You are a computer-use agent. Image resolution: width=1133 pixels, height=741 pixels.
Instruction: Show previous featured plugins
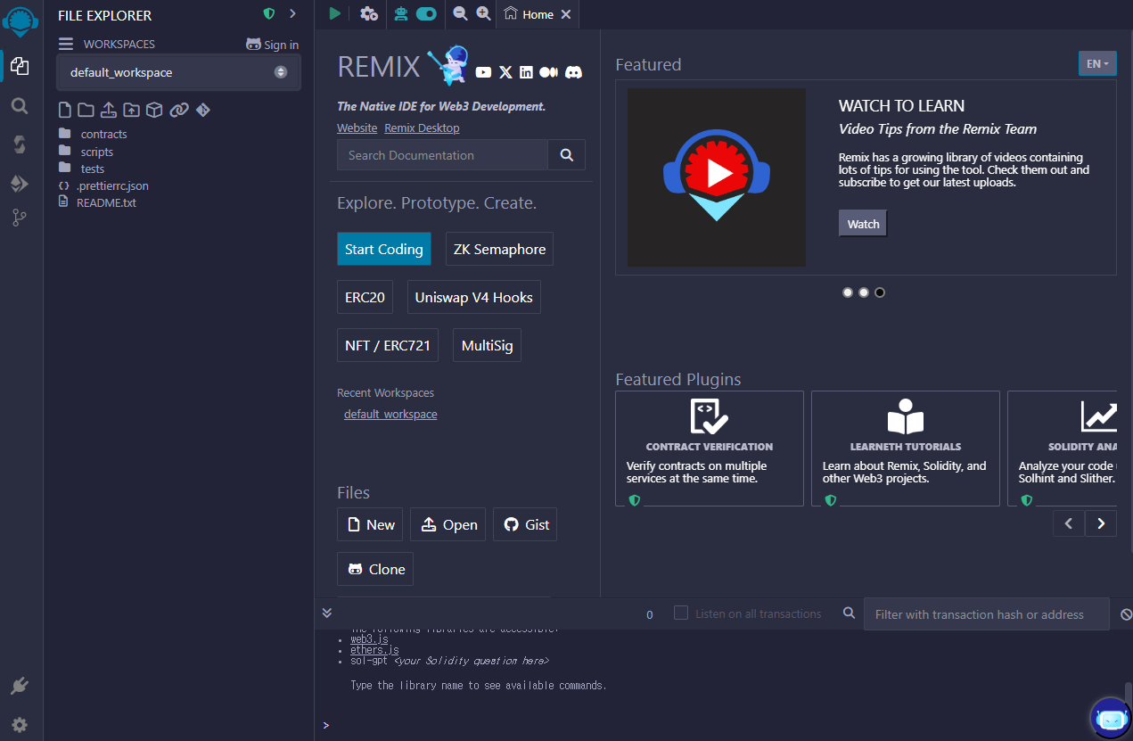point(1069,523)
